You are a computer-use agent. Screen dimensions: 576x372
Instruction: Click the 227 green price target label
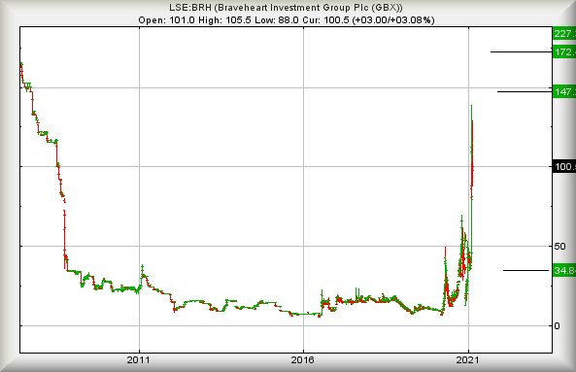click(x=564, y=34)
